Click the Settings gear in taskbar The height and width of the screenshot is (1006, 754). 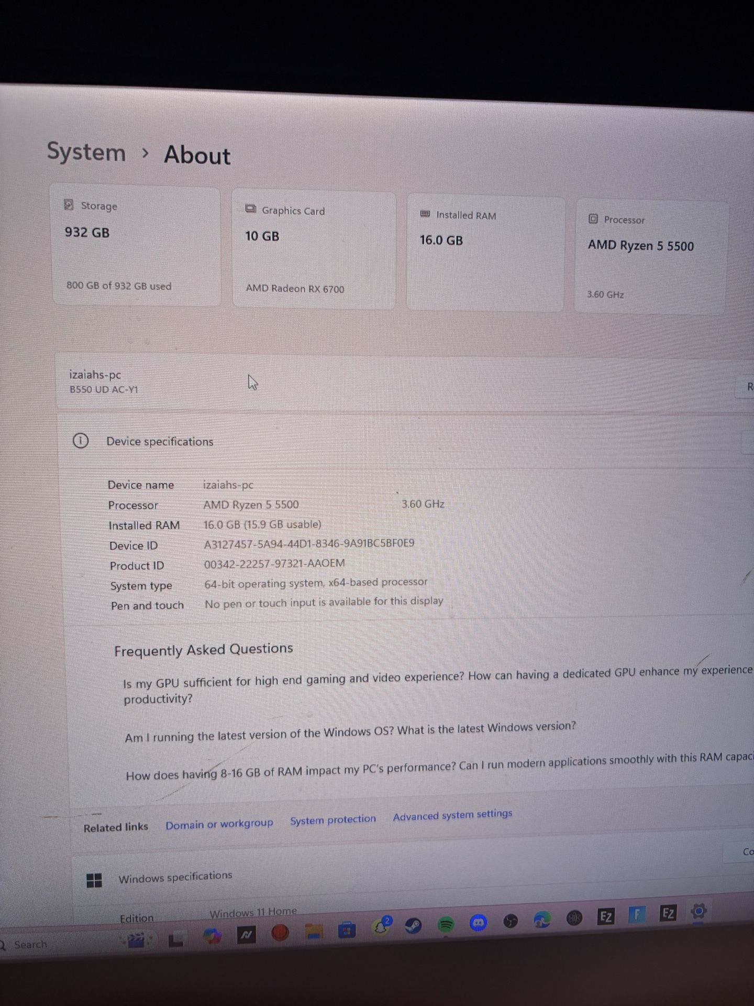[699, 912]
